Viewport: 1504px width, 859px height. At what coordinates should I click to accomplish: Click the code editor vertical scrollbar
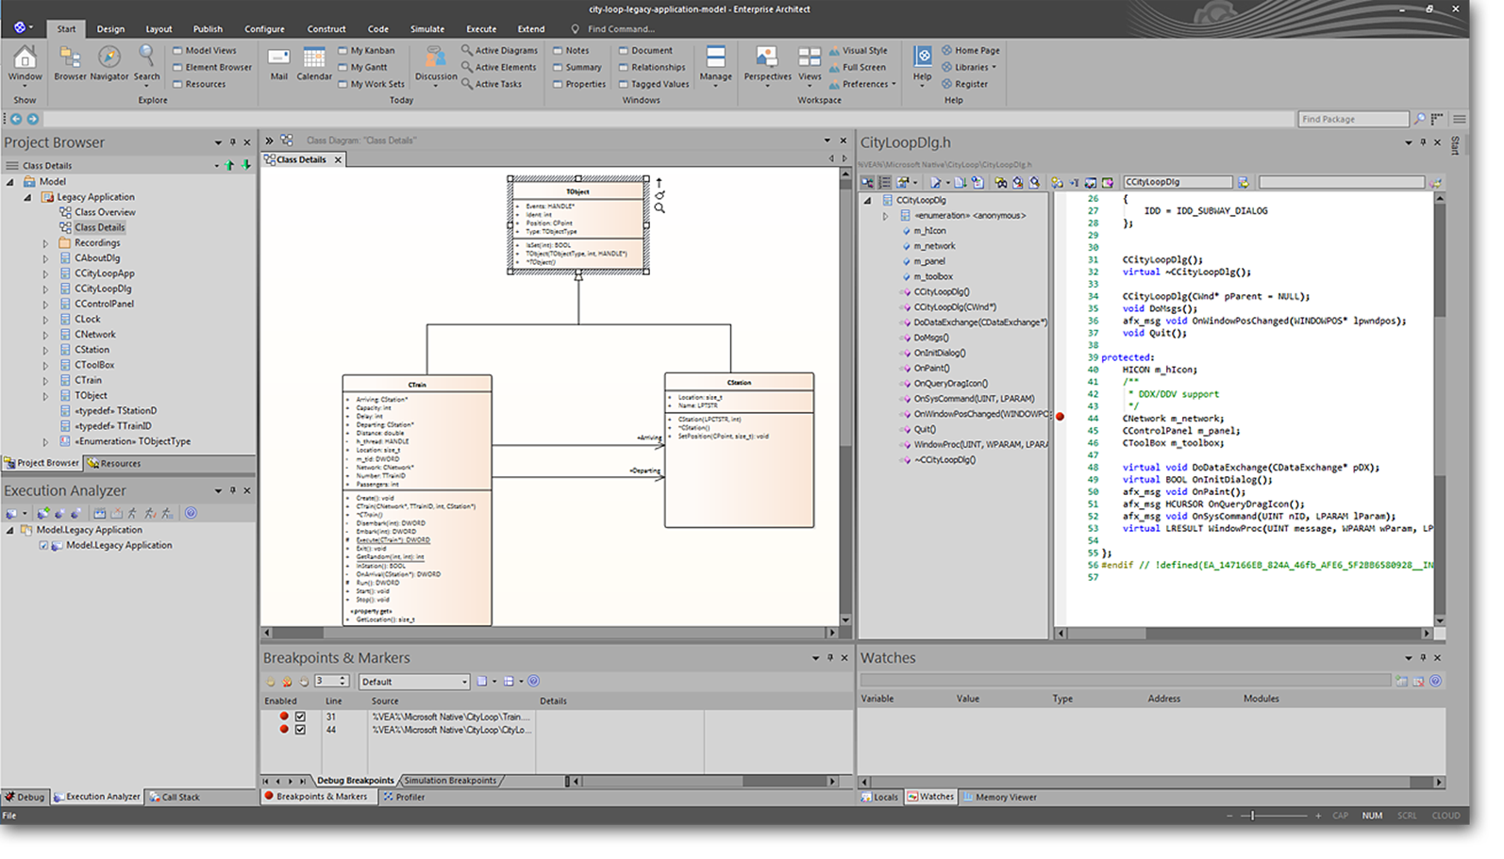1440,410
